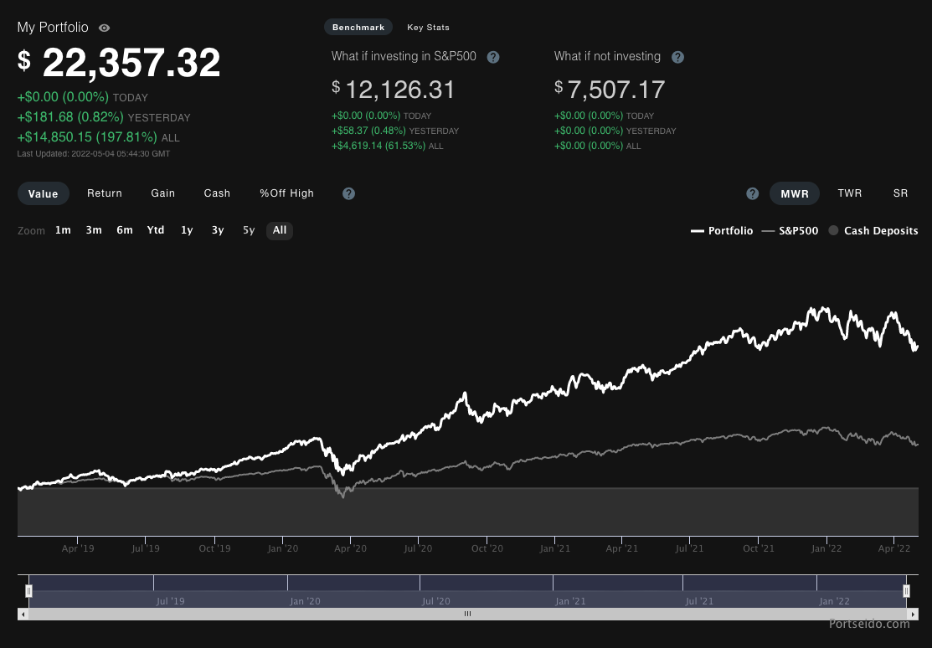Toggle Cash Deposits visibility in the legend
Screen dimensions: 932x648
(x=873, y=230)
